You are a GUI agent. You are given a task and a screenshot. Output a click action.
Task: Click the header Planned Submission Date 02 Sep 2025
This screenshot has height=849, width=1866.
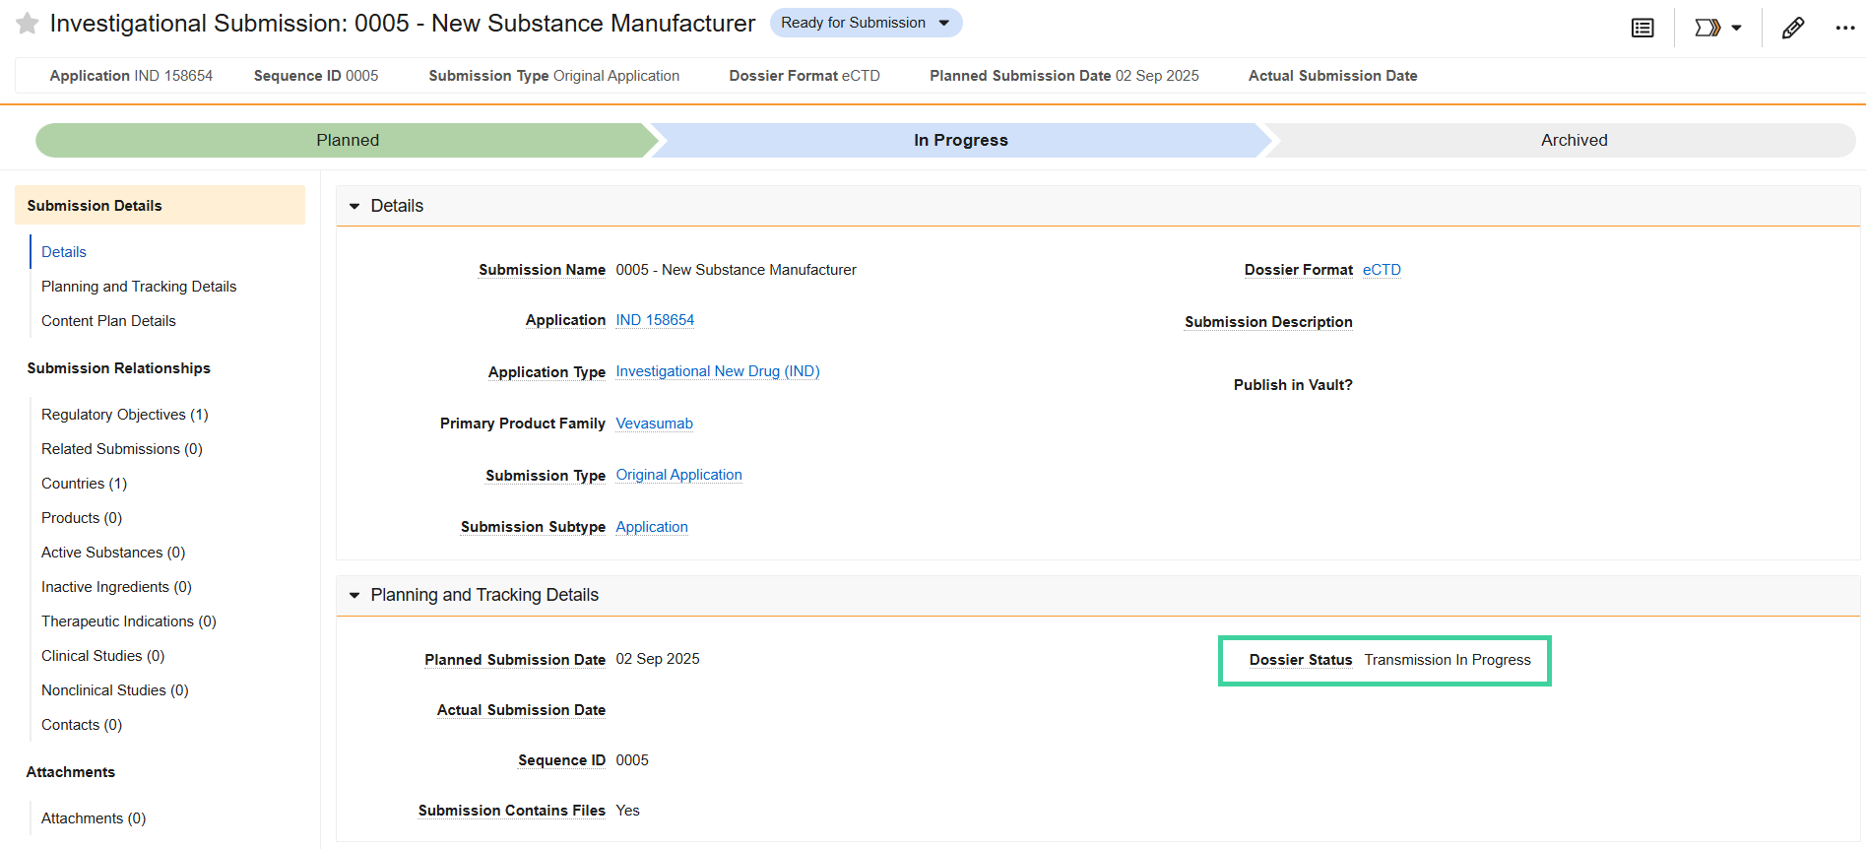click(x=1064, y=76)
